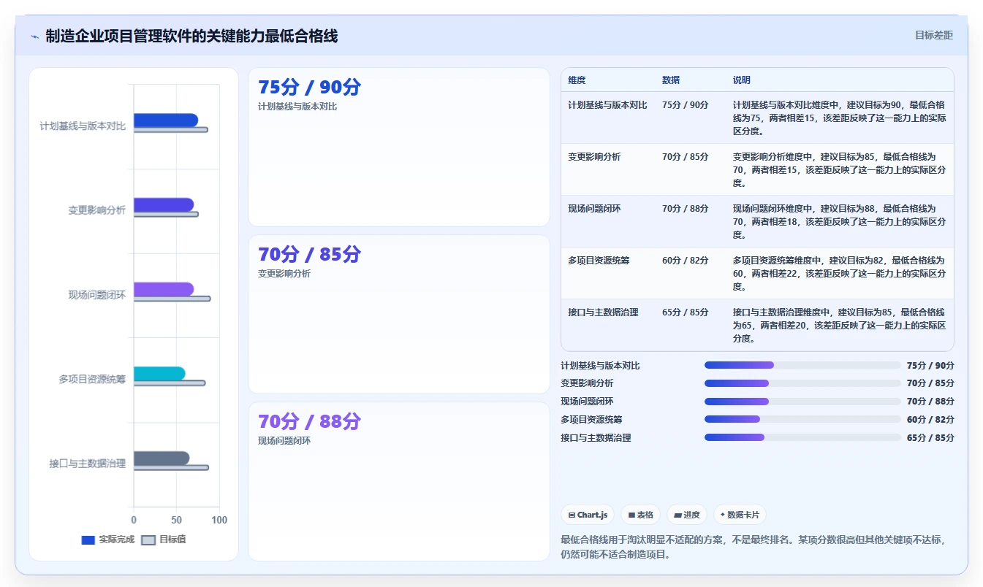Click the 目标差距 label in the header
983x587 pixels.
[933, 35]
